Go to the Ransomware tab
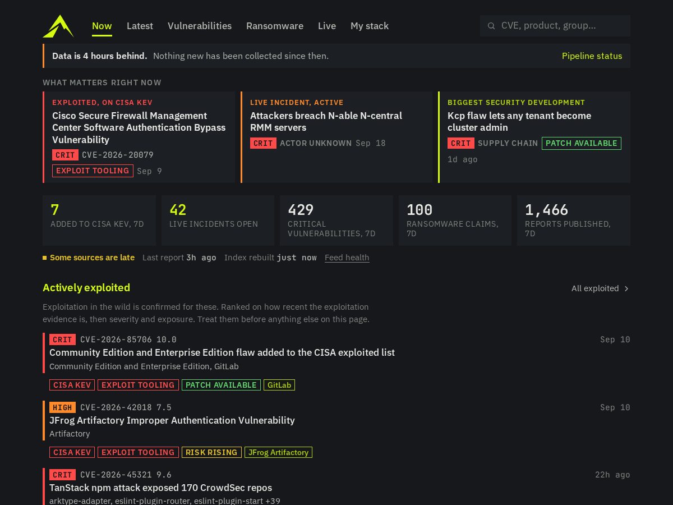 point(275,26)
